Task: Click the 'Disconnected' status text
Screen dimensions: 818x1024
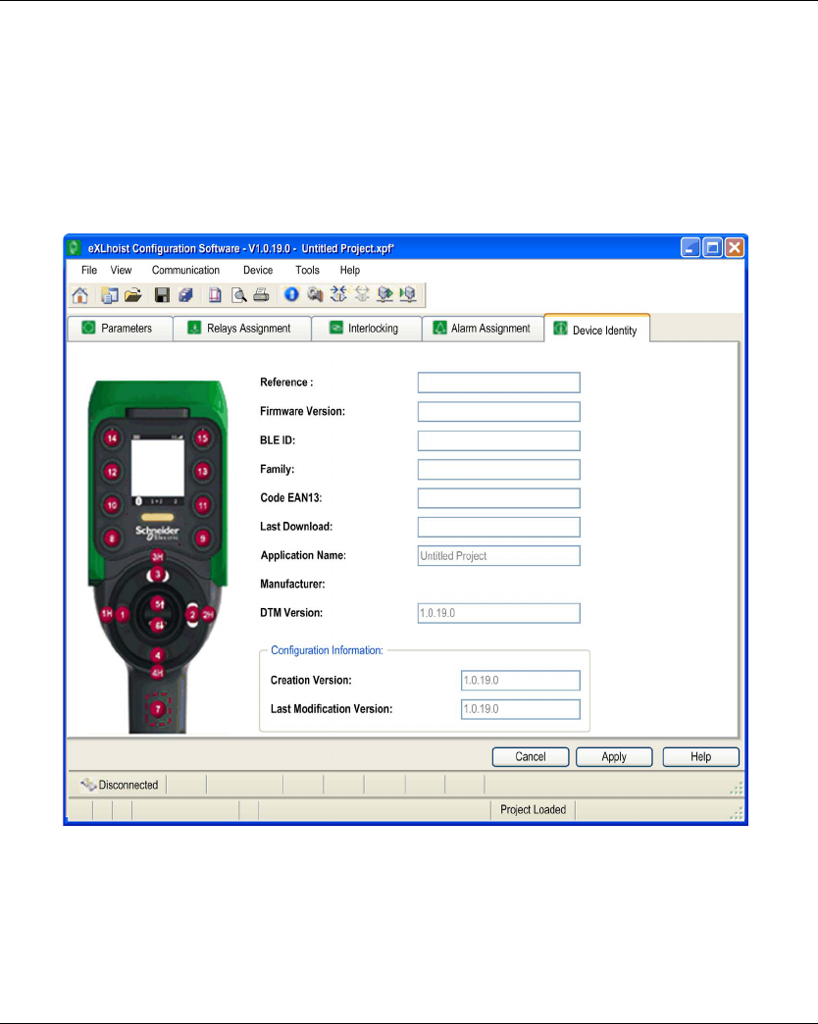Action: pos(128,785)
